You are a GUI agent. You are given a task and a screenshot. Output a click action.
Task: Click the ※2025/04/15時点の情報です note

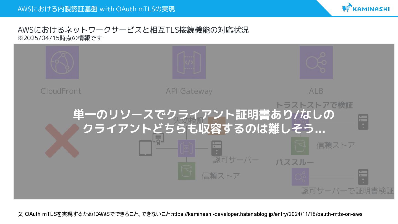click(x=60, y=38)
